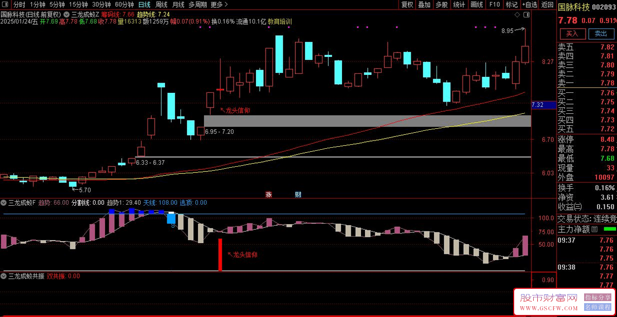Screen dimensions: 617x317
Task: Click the 6.95 - 7.20 gap label
Action: pyautogui.click(x=219, y=132)
